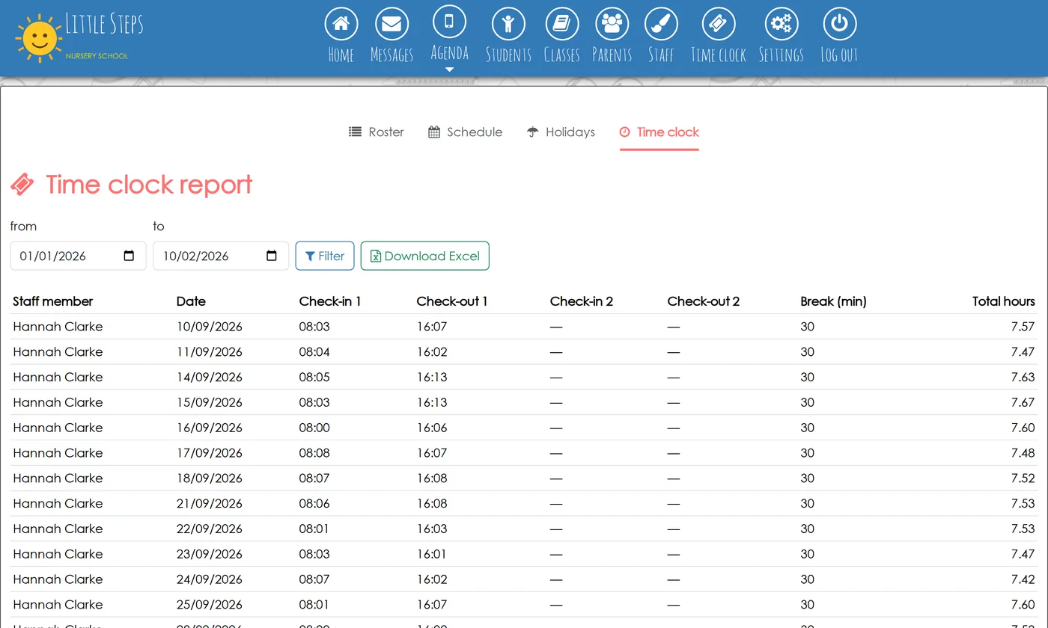Click the Check-in 2 column header
This screenshot has height=628, width=1048.
point(582,301)
